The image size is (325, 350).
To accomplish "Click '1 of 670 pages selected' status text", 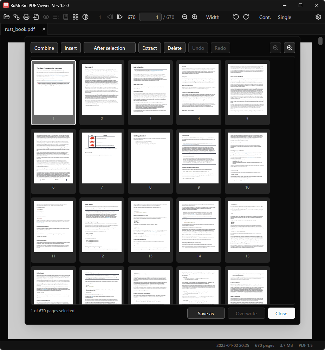I will coord(53,311).
